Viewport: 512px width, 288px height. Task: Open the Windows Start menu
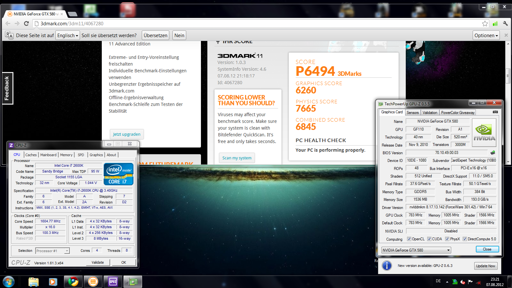coord(9,282)
